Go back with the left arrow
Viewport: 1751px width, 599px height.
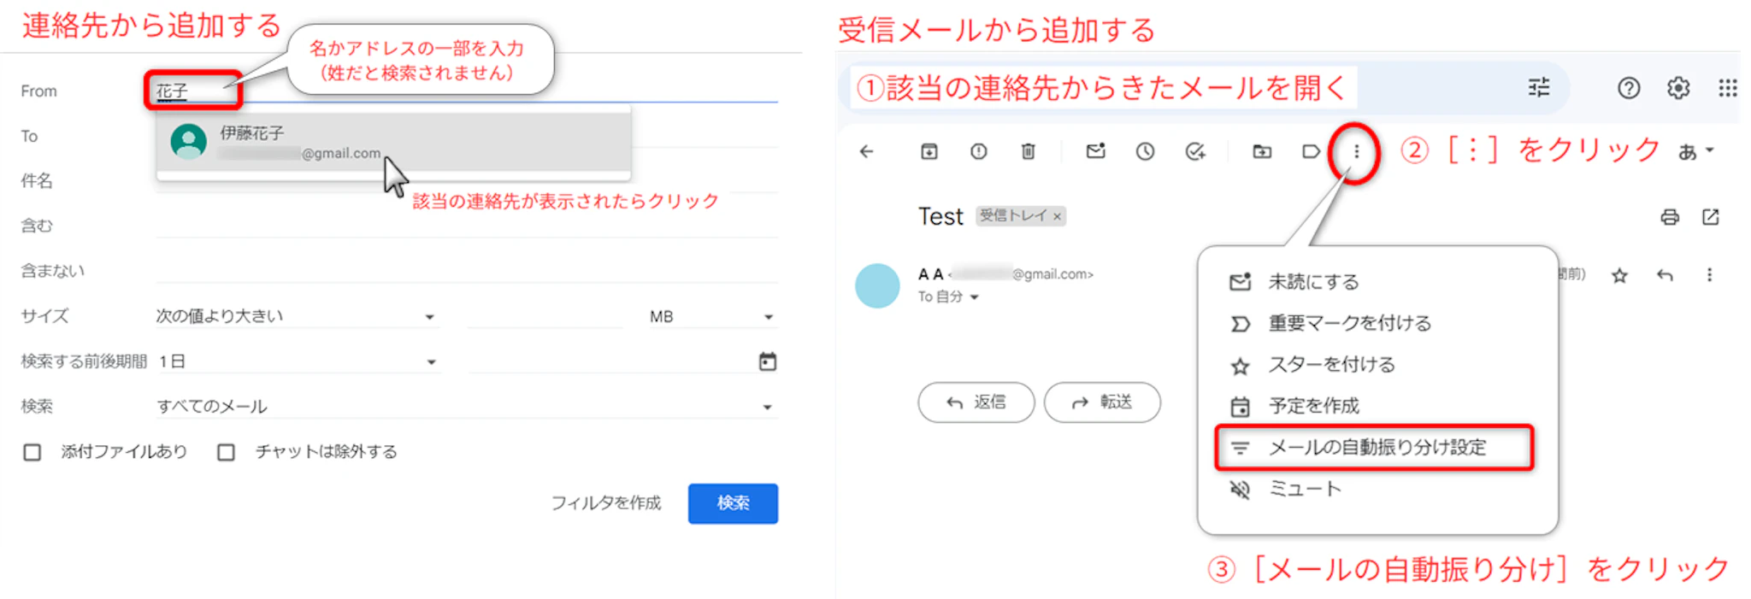867,152
